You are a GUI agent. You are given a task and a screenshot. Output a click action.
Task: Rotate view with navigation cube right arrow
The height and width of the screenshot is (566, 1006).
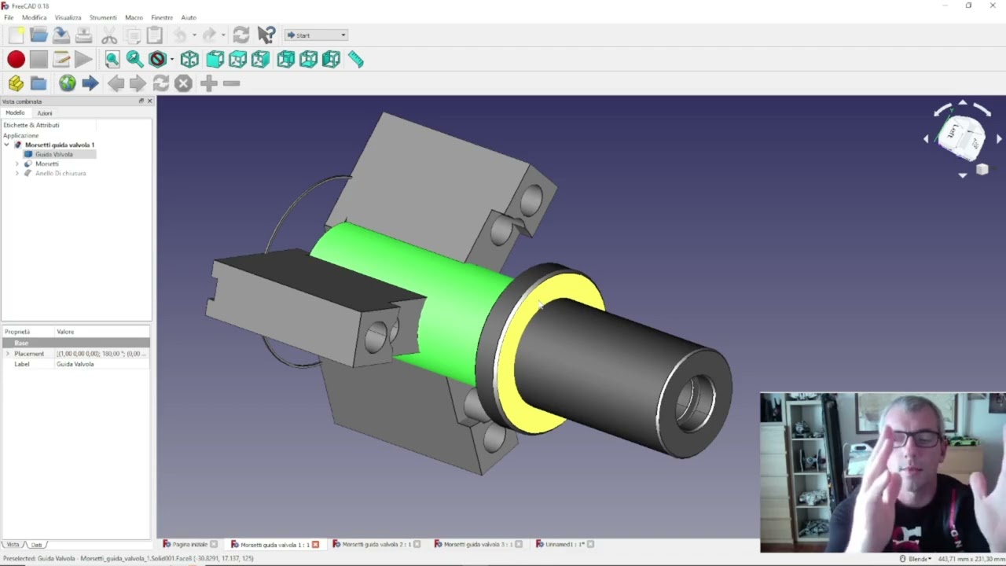[x=999, y=139]
